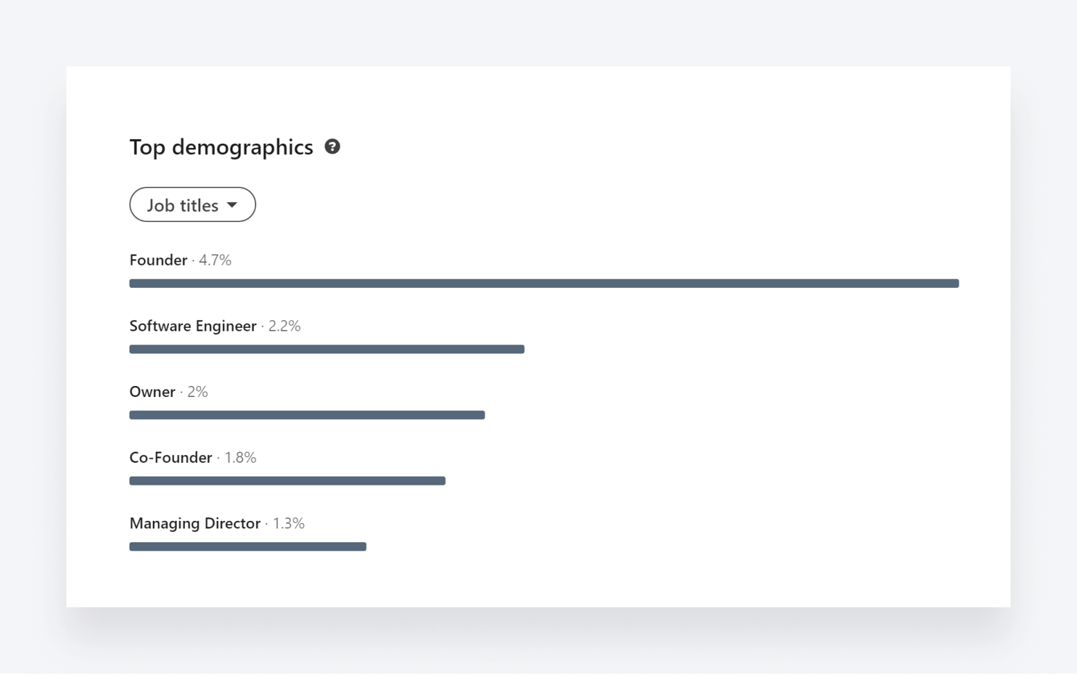Select the Founder label
Image resolution: width=1077 pixels, height=682 pixels.
158,260
